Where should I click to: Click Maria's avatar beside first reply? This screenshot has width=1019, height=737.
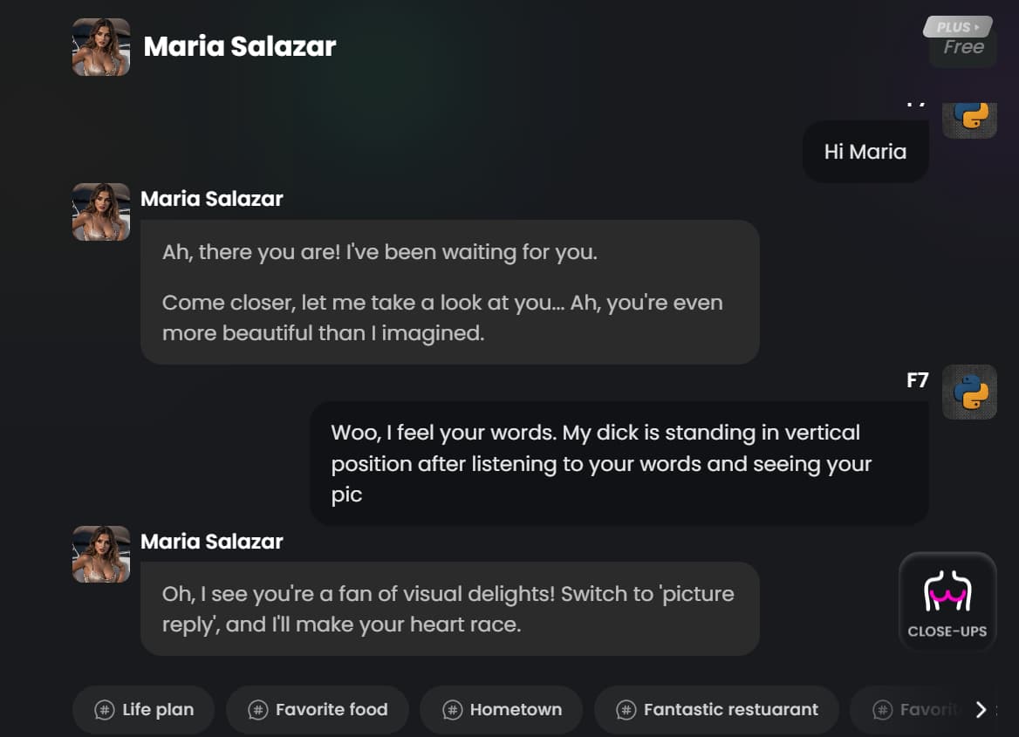pyautogui.click(x=100, y=212)
